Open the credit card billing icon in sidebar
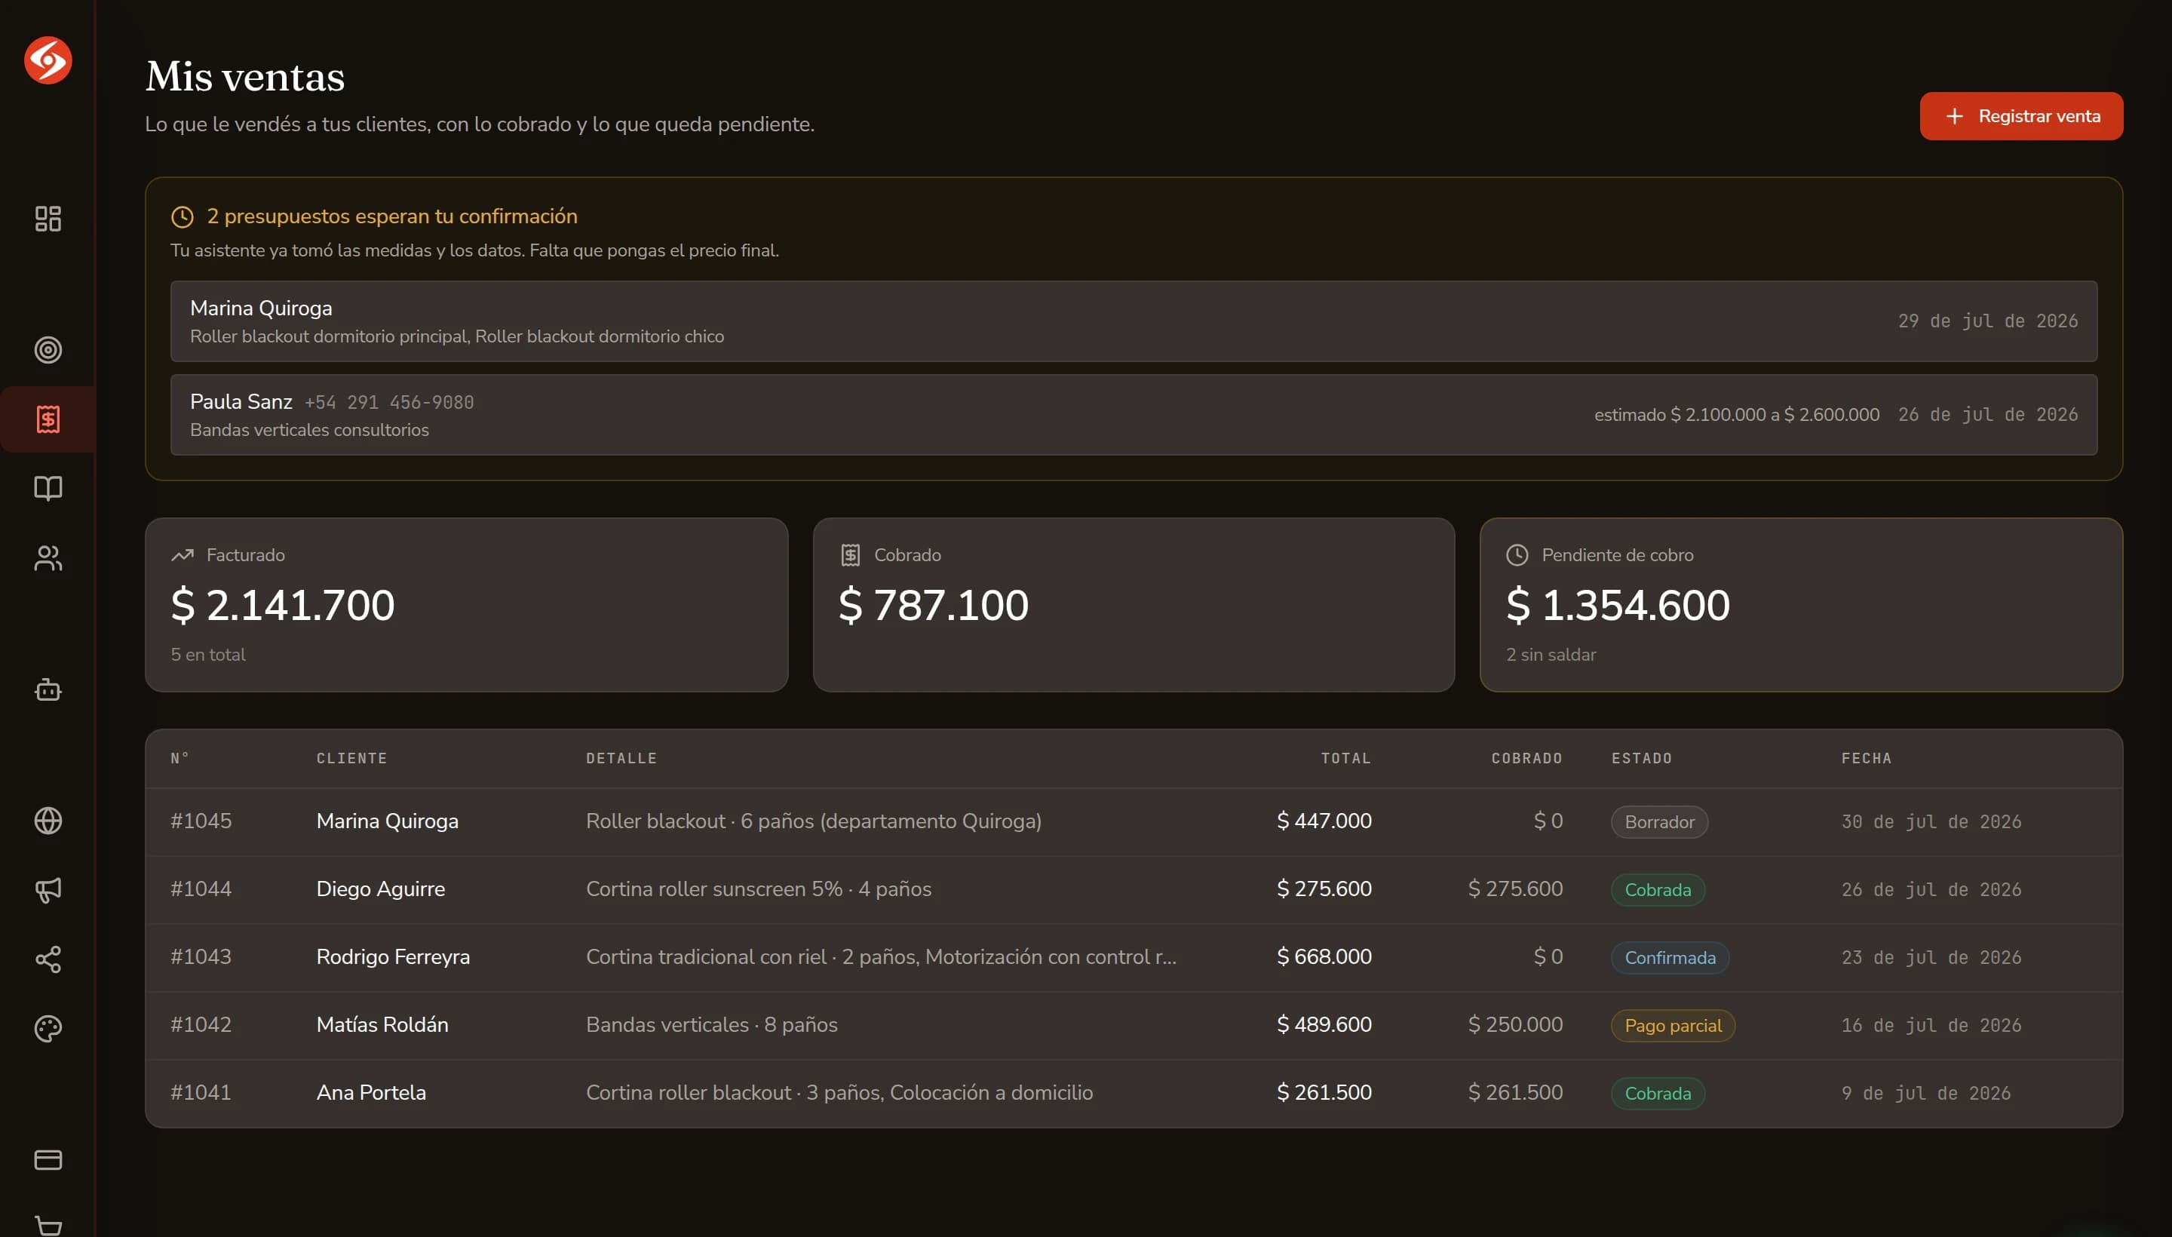The width and height of the screenshot is (2172, 1237). 48,1160
